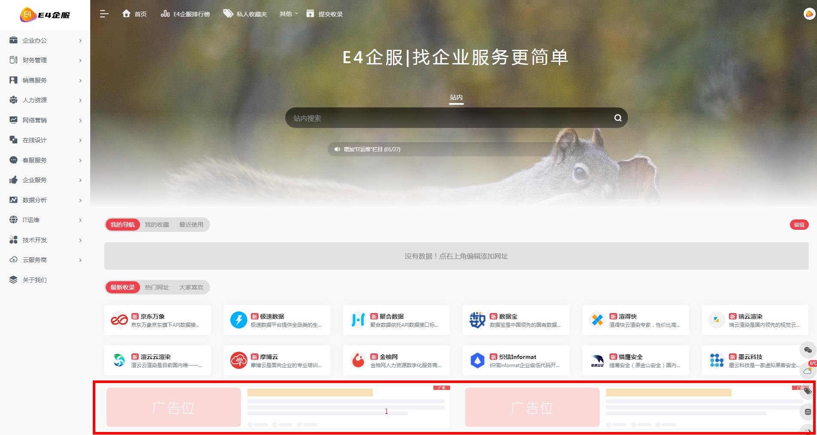
Task: Open the 聚合数据 site card title
Action: (x=391, y=316)
